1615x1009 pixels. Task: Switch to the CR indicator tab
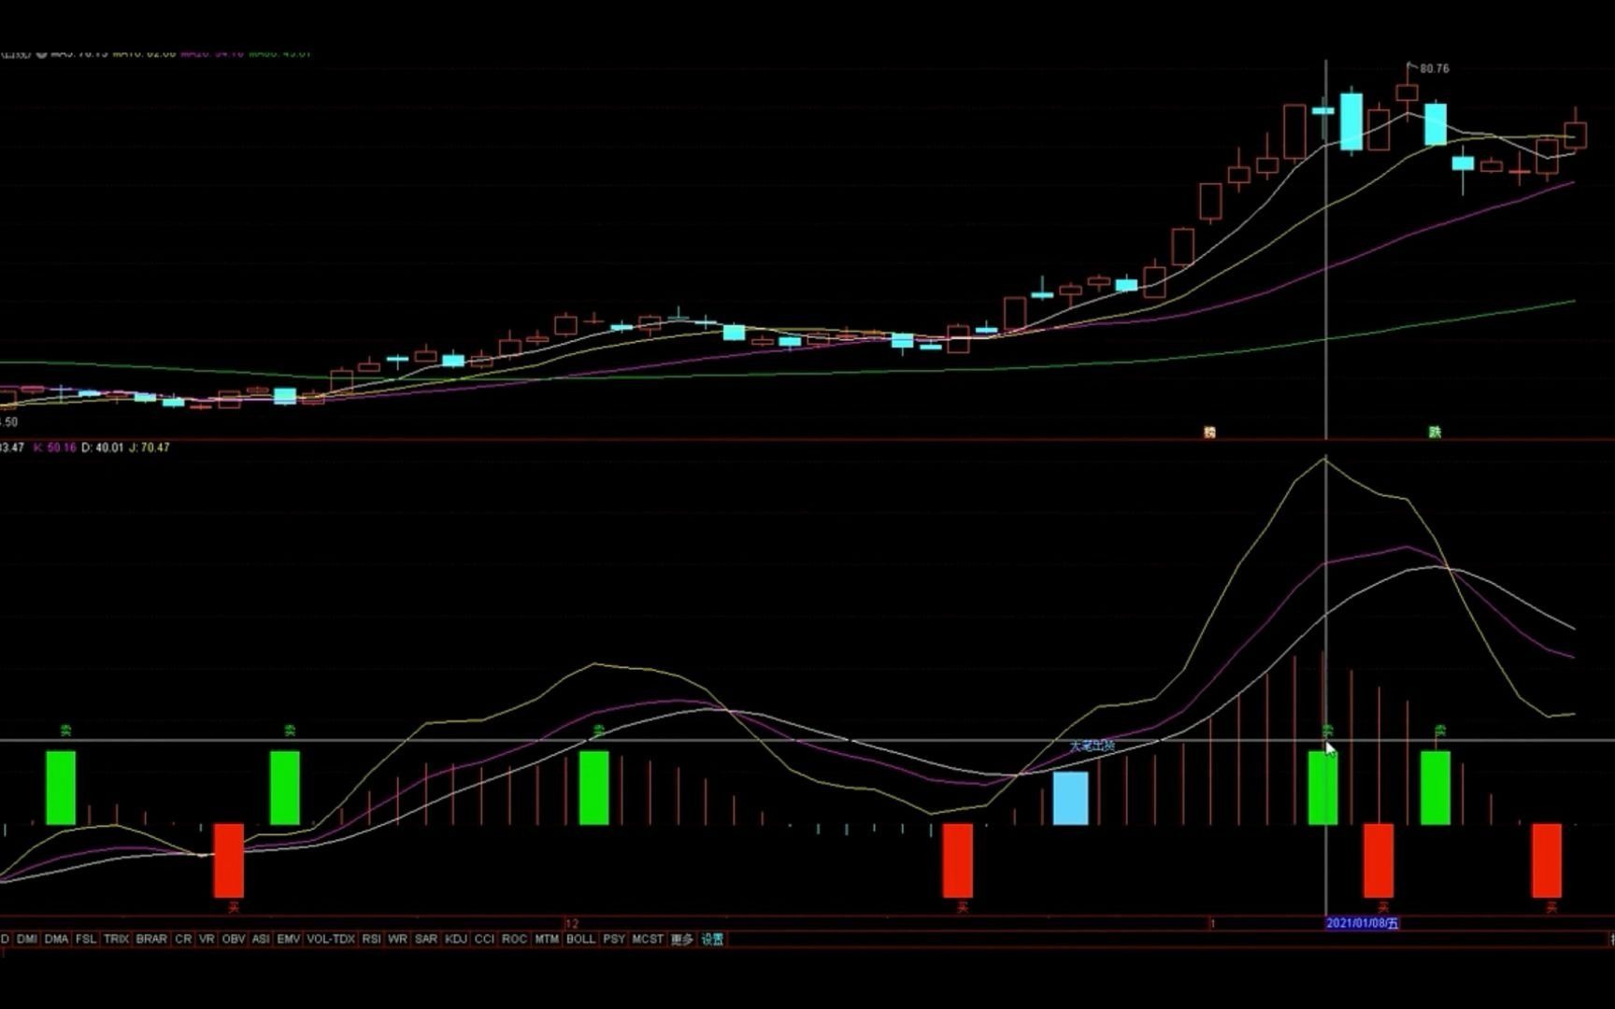(x=183, y=939)
